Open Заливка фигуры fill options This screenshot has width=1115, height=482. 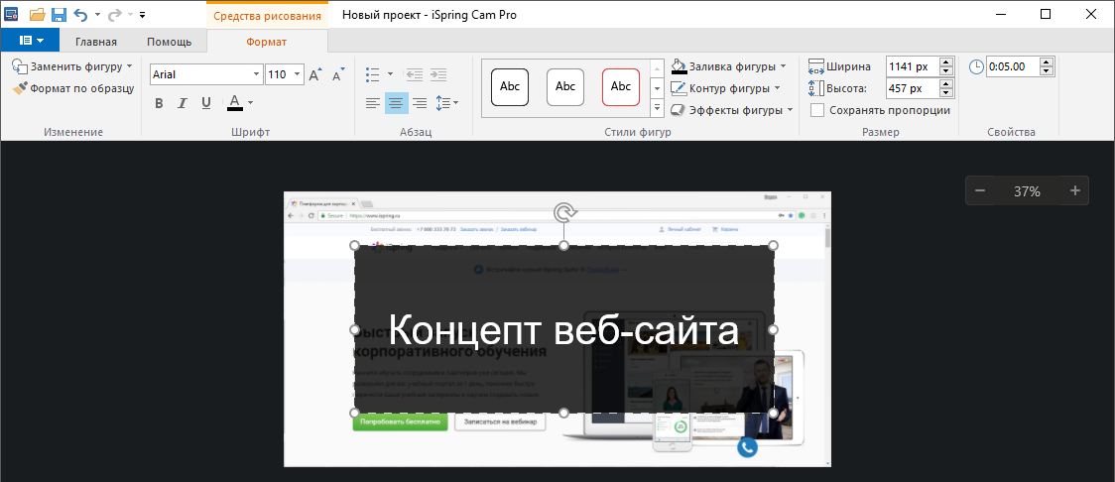[729, 66]
